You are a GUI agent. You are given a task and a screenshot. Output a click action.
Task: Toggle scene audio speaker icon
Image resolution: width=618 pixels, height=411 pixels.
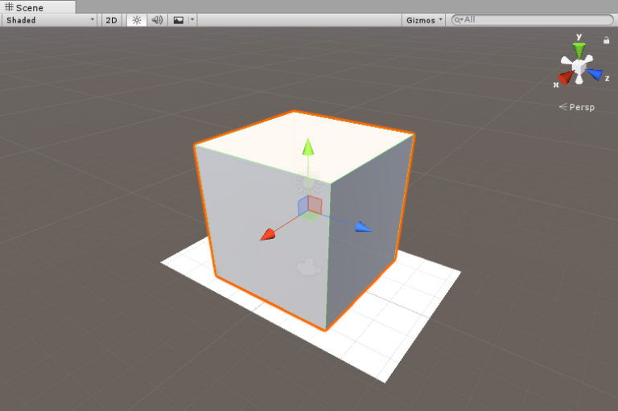157,20
